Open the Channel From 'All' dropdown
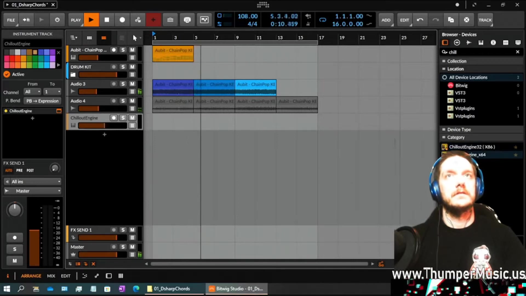Viewport: 526px width, 296px height. (33, 92)
